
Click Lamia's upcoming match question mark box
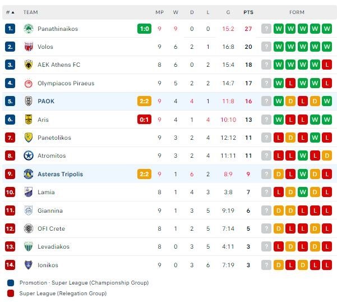click(x=266, y=192)
